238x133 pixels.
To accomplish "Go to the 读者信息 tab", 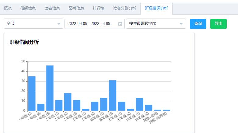I will tap(52, 8).
